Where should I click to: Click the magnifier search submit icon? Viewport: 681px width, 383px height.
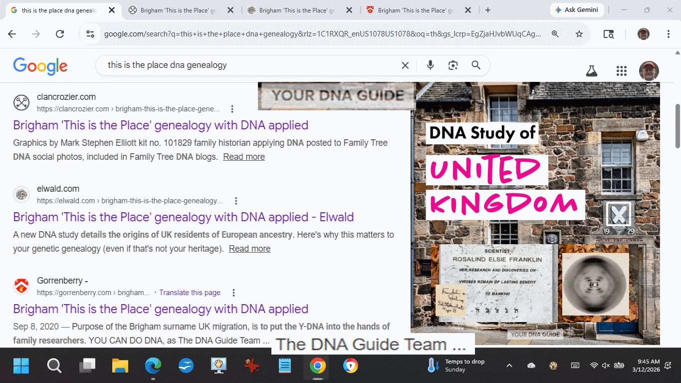pos(476,65)
